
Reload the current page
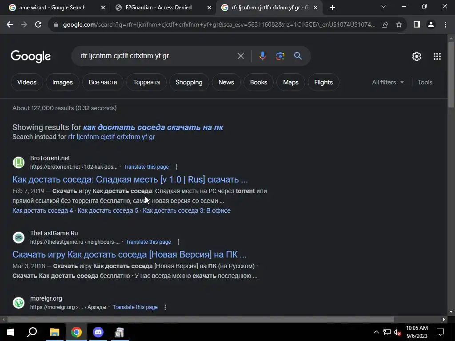pos(38,25)
